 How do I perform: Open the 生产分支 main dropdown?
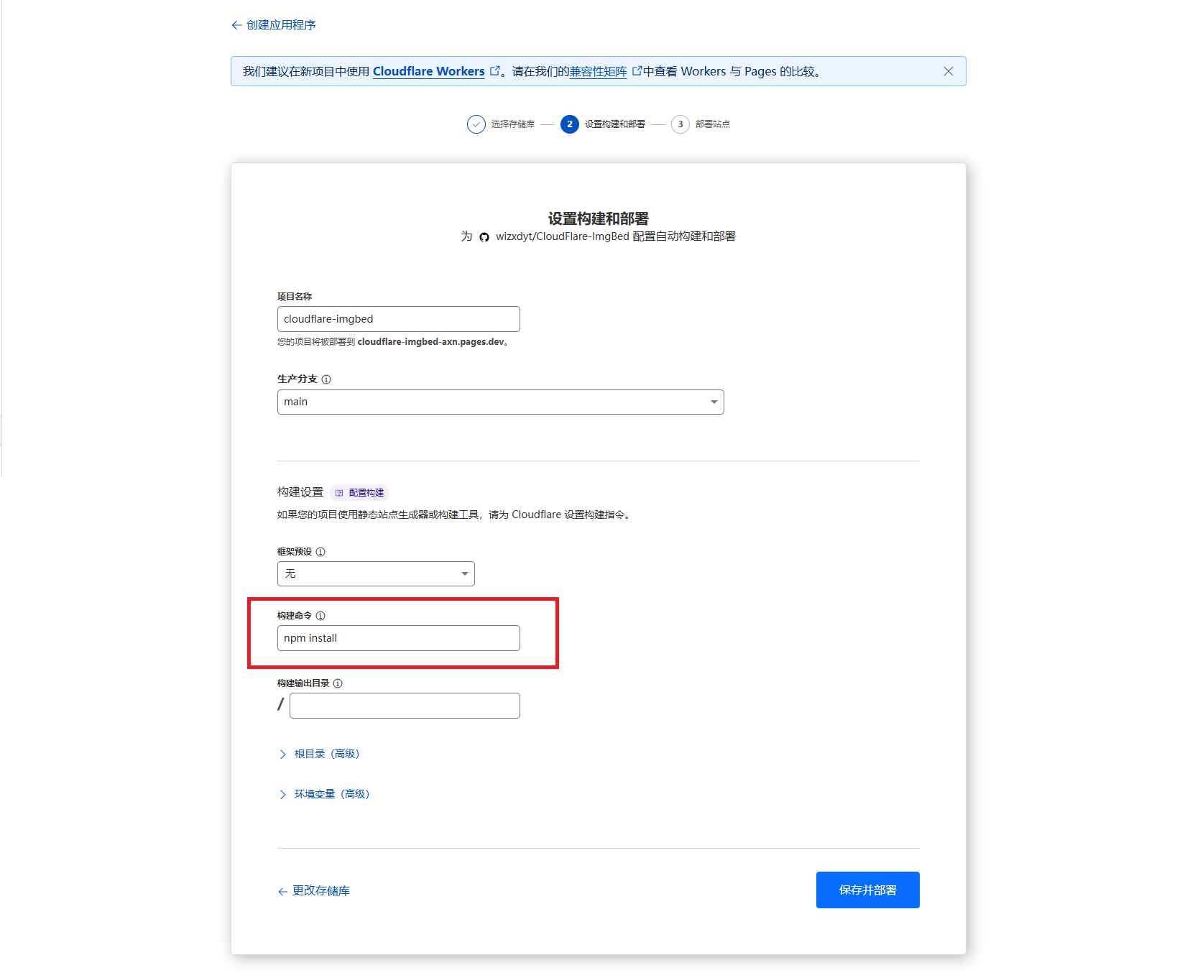click(500, 402)
